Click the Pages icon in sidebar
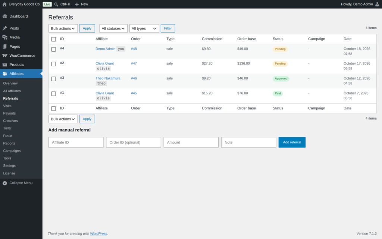This screenshot has width=382, height=239. tap(5, 46)
